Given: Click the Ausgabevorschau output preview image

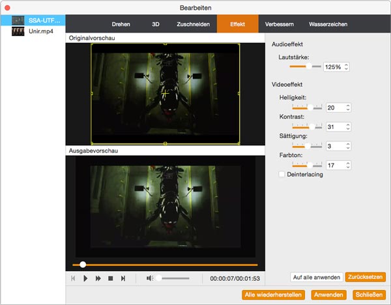Looking at the screenshot, I should (166, 207).
